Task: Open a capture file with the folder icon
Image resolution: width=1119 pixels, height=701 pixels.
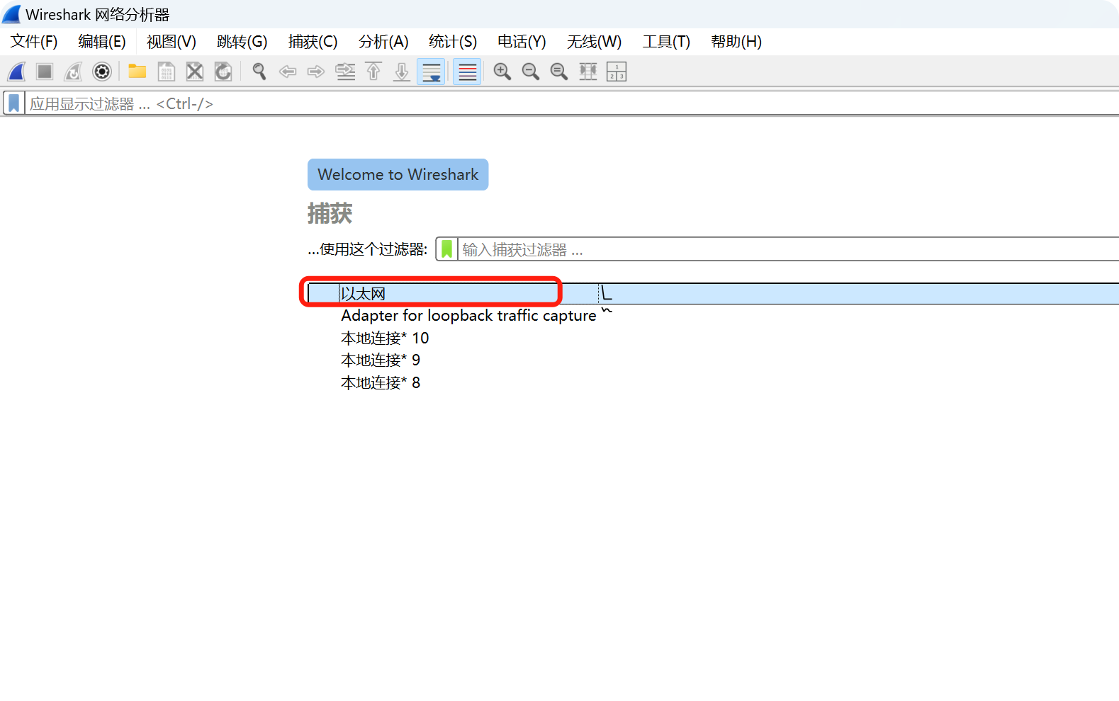Action: tap(137, 72)
